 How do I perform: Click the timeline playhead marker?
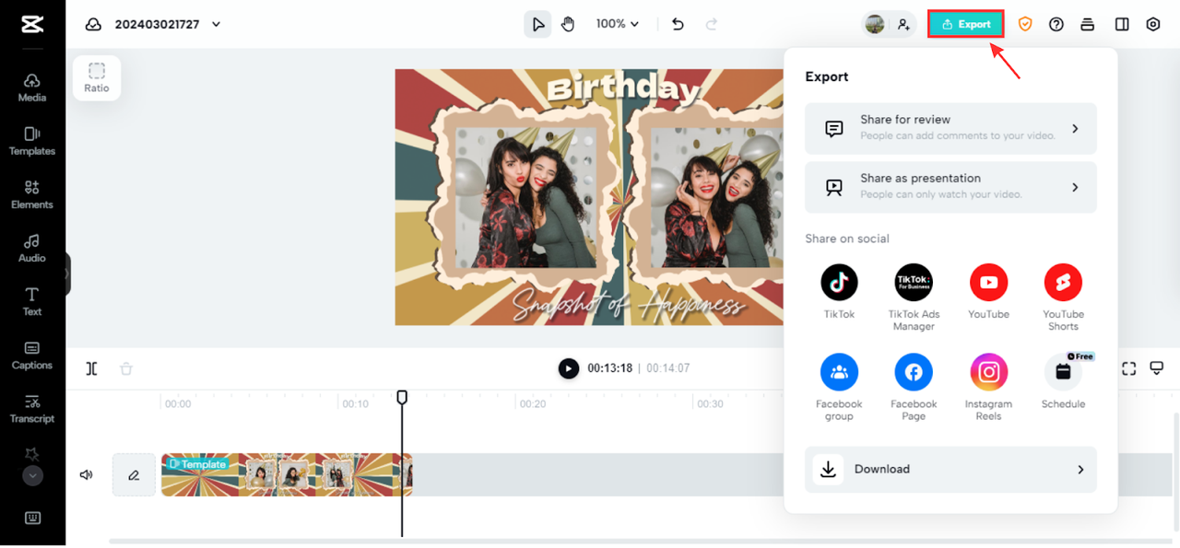pyautogui.click(x=402, y=397)
